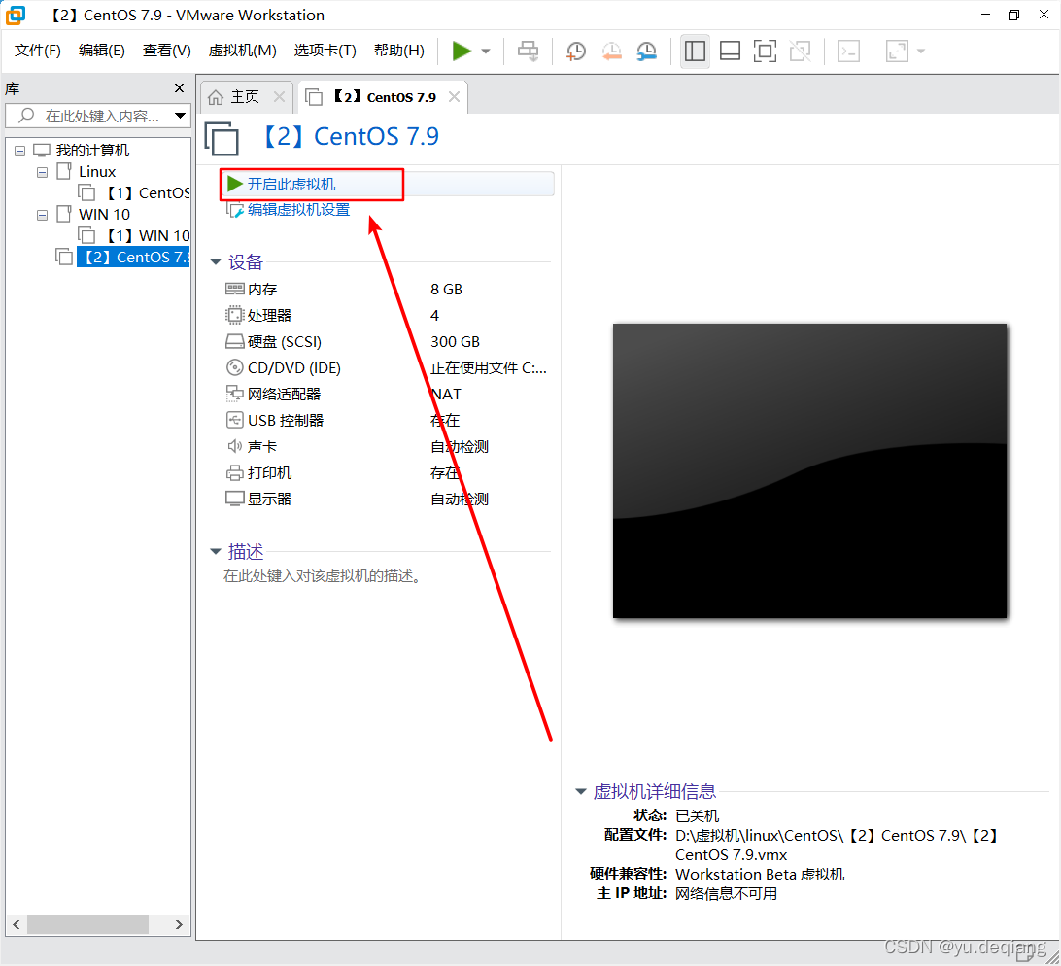Click the VMware Workstation title bar logo
This screenshot has width=1061, height=966.
(15, 15)
